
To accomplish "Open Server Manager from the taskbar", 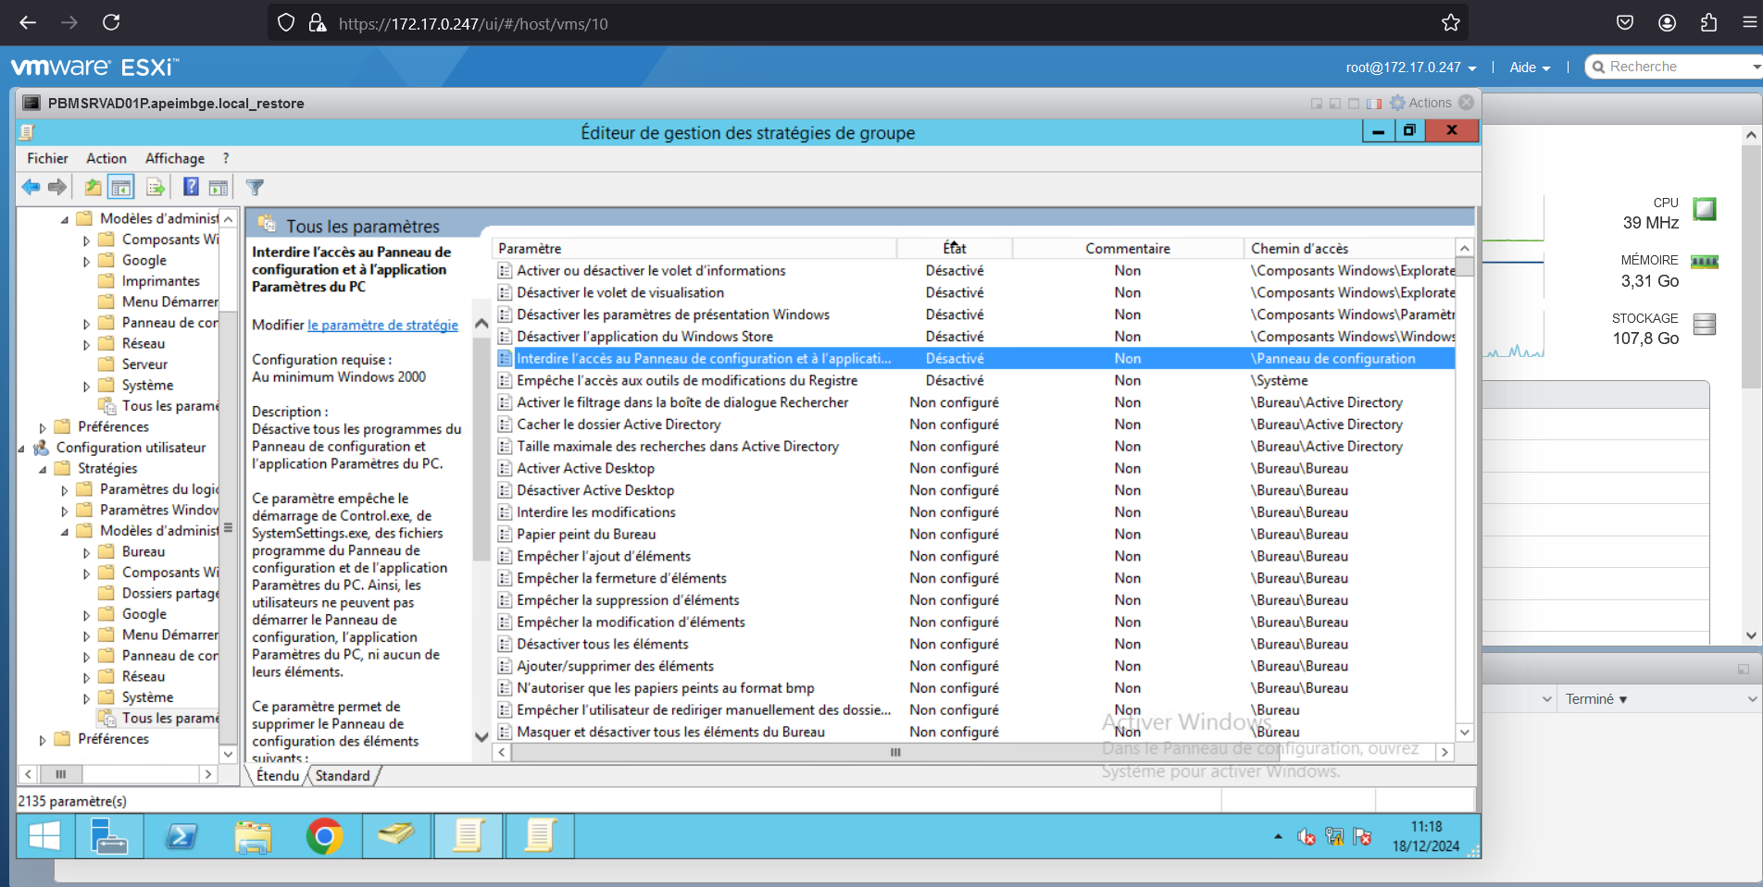I will coord(108,837).
